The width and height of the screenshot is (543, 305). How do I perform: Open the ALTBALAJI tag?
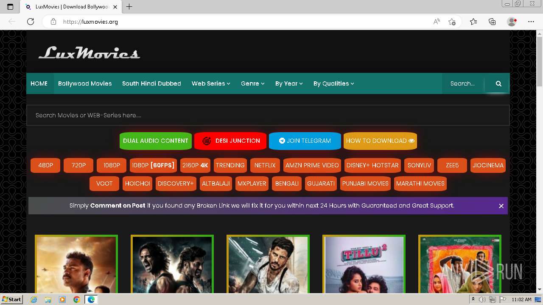click(x=216, y=183)
